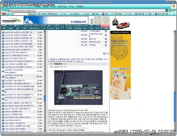This screenshot has height=136, width=177.
Task: Open the 도구 menu
Action: pyautogui.click(x=72, y=6)
